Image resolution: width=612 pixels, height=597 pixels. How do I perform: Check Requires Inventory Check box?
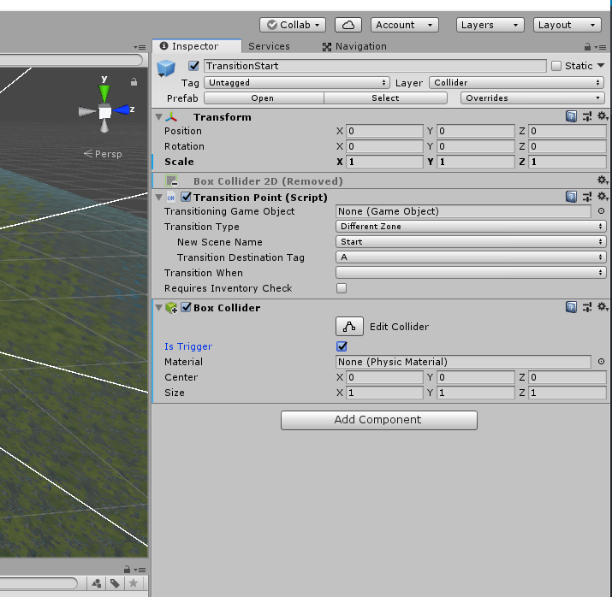(x=342, y=288)
